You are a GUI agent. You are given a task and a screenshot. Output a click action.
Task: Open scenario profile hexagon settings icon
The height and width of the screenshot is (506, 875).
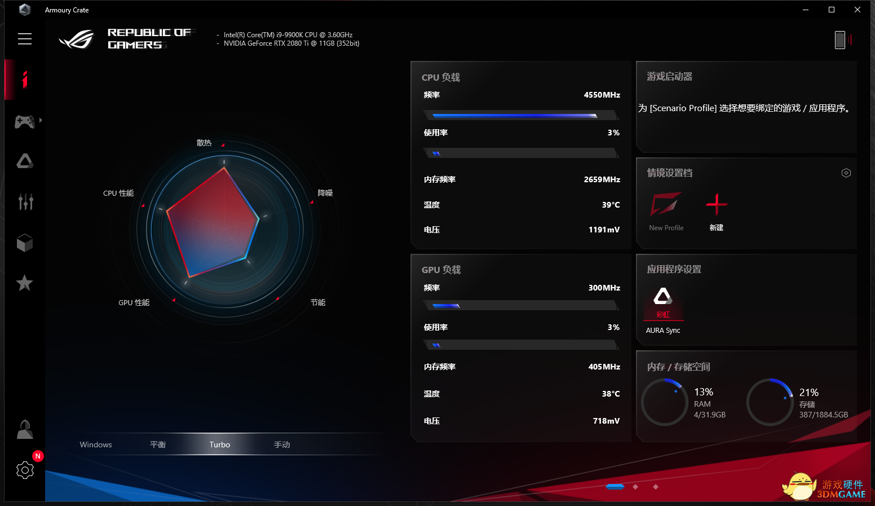coord(846,173)
